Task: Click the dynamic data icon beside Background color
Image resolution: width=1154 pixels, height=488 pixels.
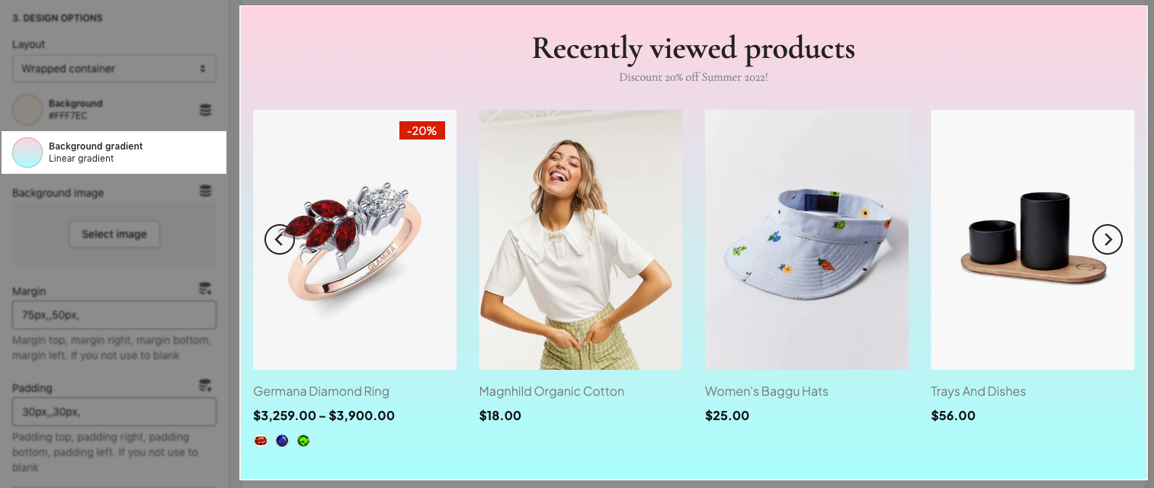Action: click(x=205, y=110)
